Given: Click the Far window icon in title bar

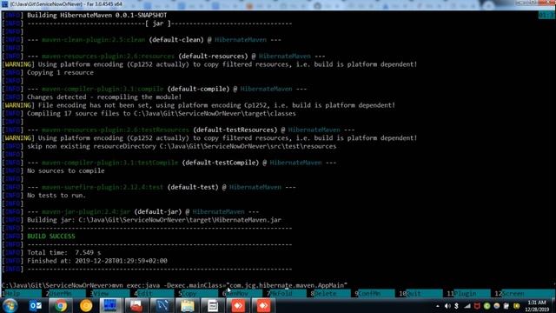Looking at the screenshot, I should click(x=4, y=4).
